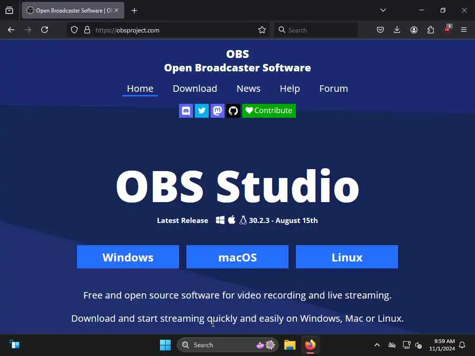Viewport: 475px width, 356px height.
Task: Open the clock showing 9:59 AM
Action: coord(442,345)
